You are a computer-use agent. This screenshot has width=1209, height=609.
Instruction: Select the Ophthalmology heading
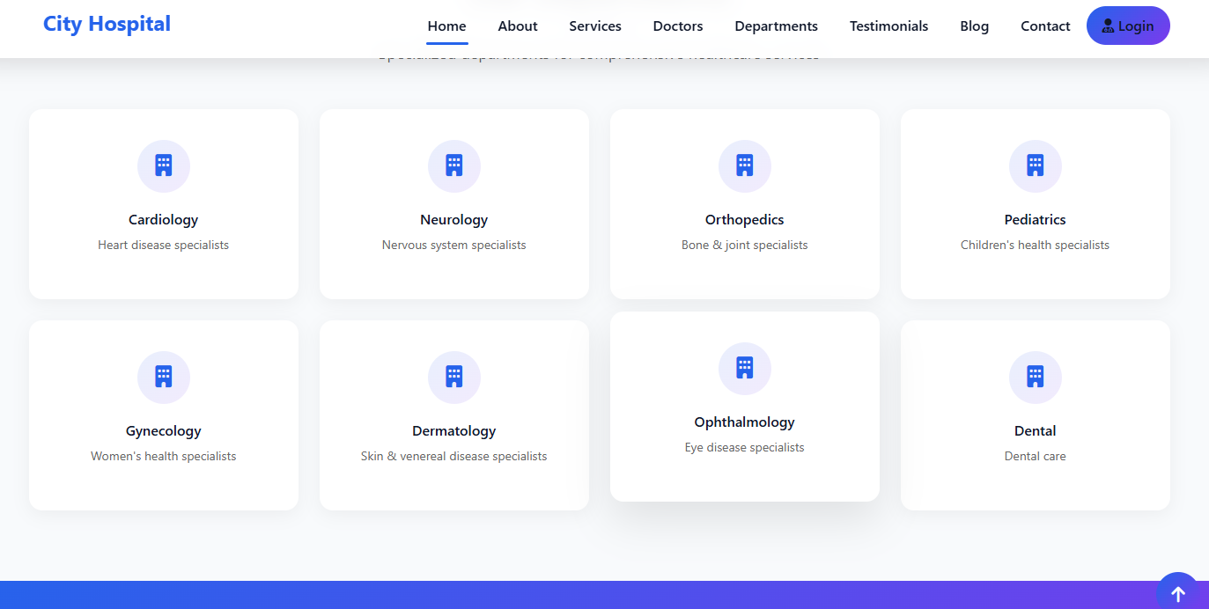pos(745,422)
